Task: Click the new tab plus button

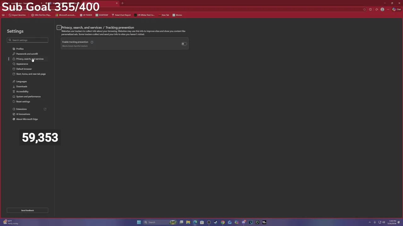Action: (x=122, y=3)
